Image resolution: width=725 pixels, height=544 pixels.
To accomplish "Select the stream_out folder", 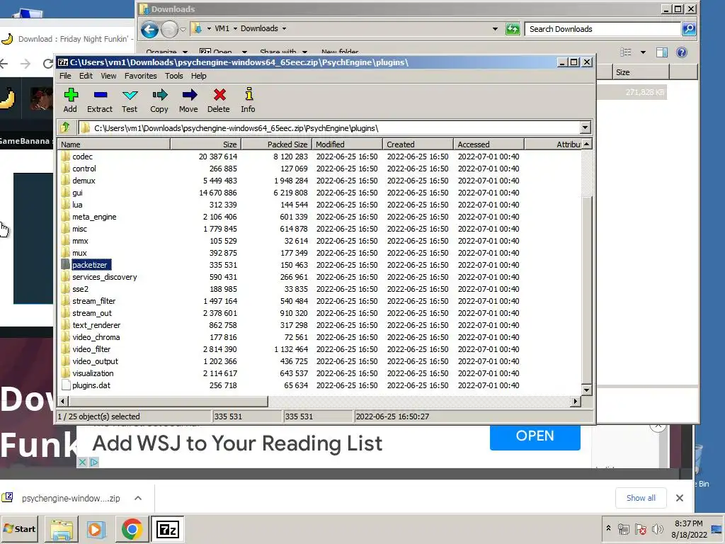I will click(x=91, y=312).
